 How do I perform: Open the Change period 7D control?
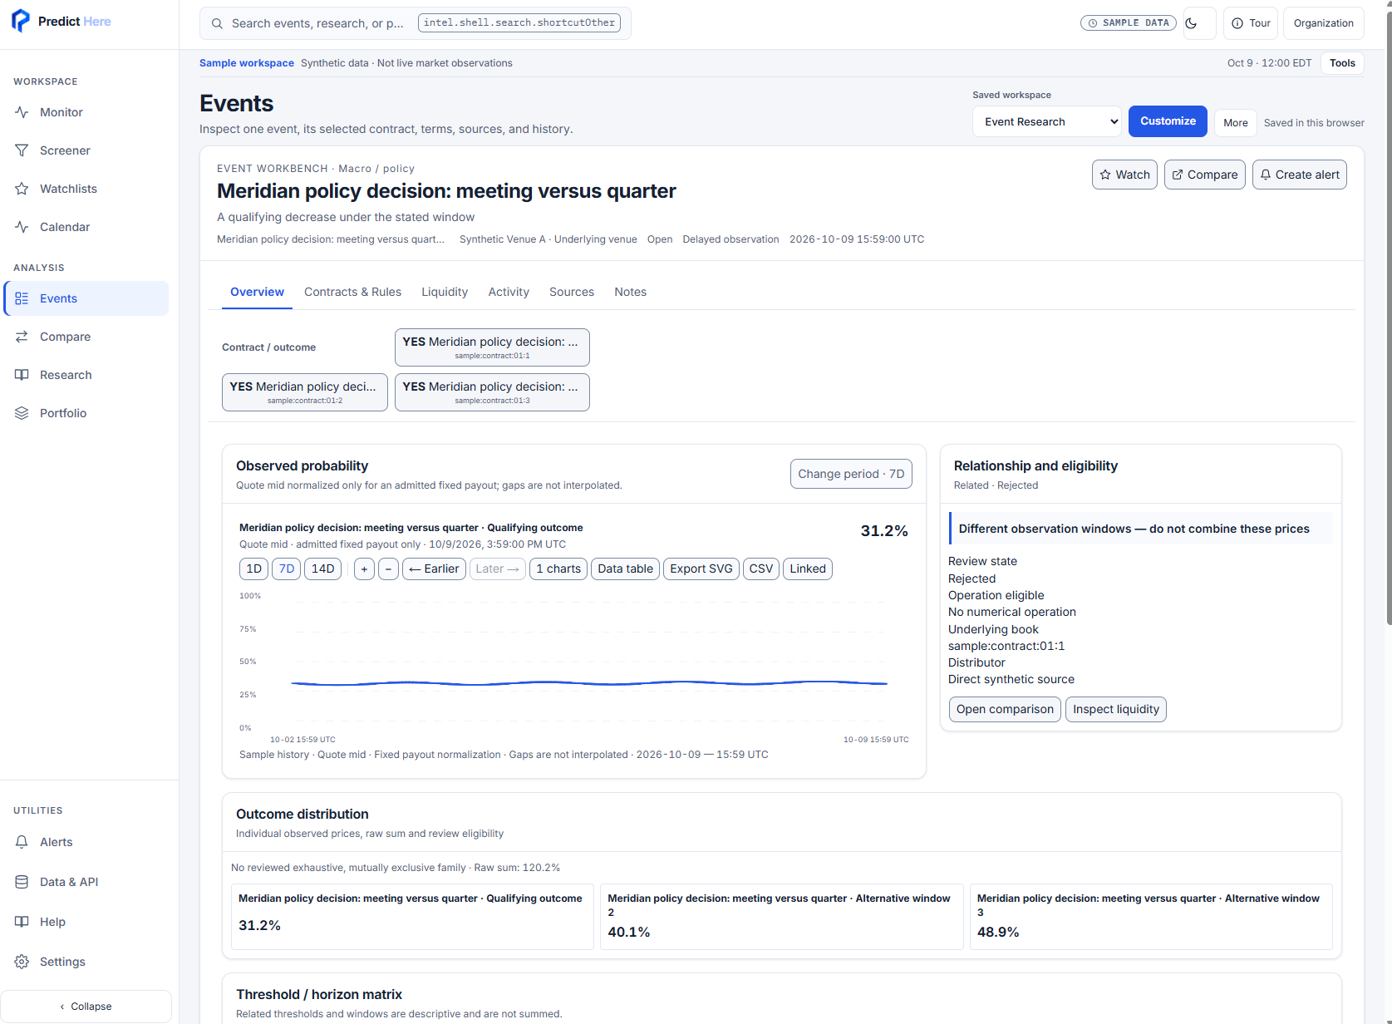[851, 474]
